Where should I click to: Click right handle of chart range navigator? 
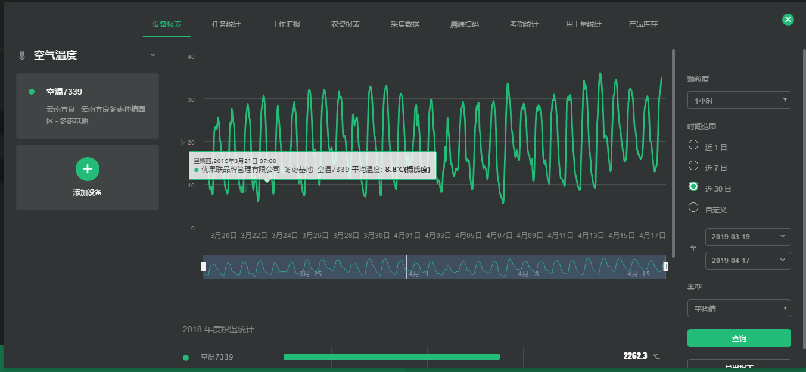665,267
